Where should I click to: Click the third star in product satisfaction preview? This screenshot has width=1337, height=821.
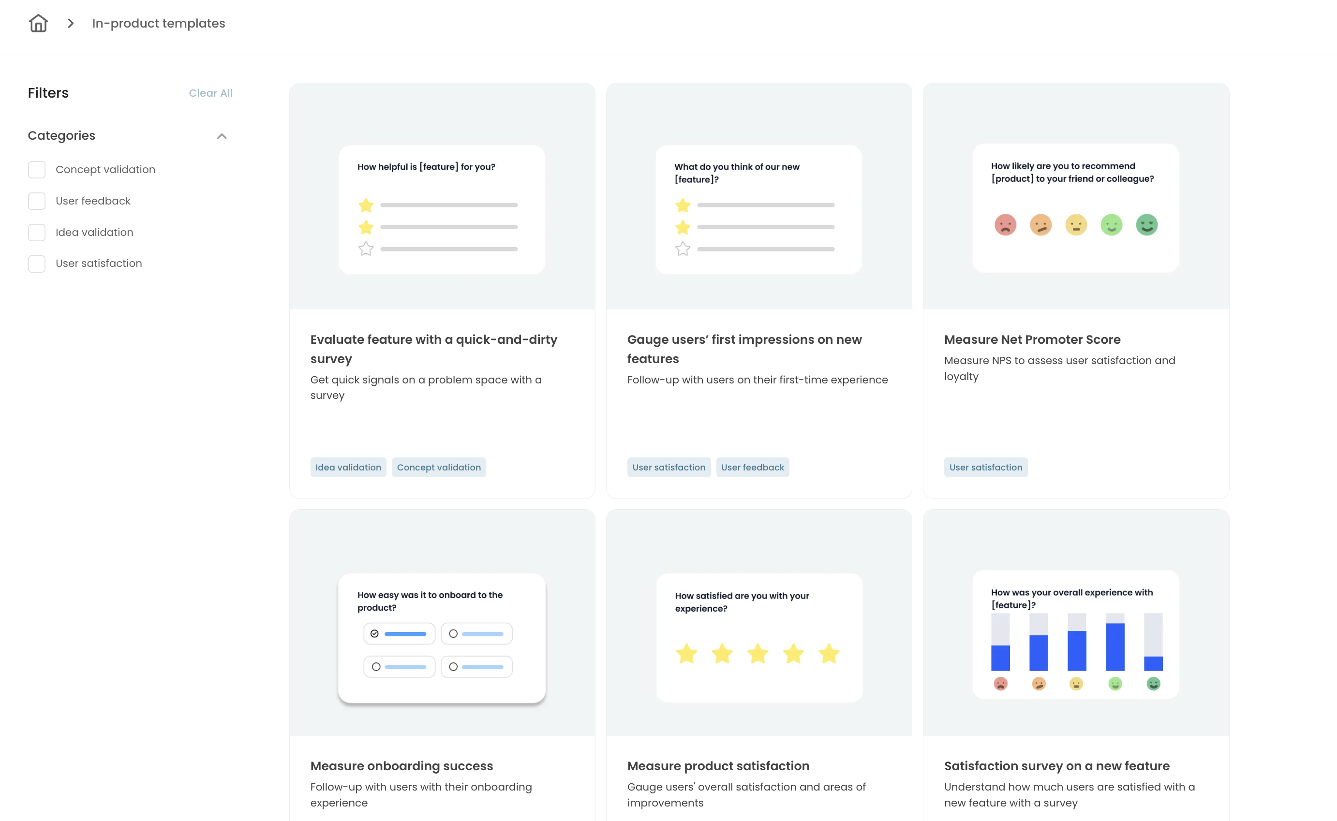click(758, 653)
